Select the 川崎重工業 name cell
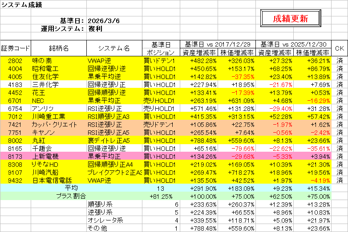This screenshot has height=232, width=348. [x=59, y=116]
